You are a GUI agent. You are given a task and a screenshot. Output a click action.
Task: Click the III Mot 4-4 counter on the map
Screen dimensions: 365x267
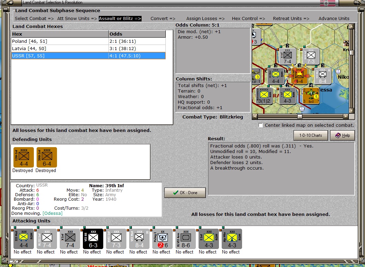276,76
